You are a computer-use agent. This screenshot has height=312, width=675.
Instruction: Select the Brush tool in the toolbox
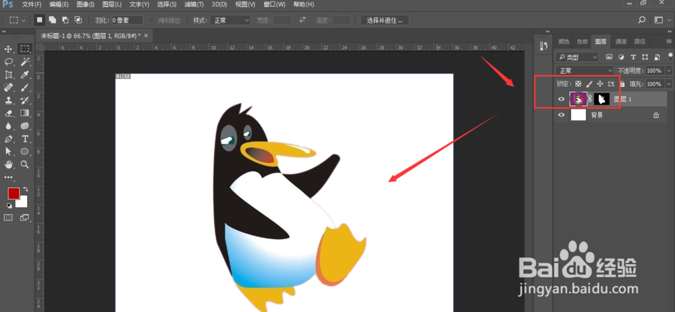pyautogui.click(x=25, y=88)
